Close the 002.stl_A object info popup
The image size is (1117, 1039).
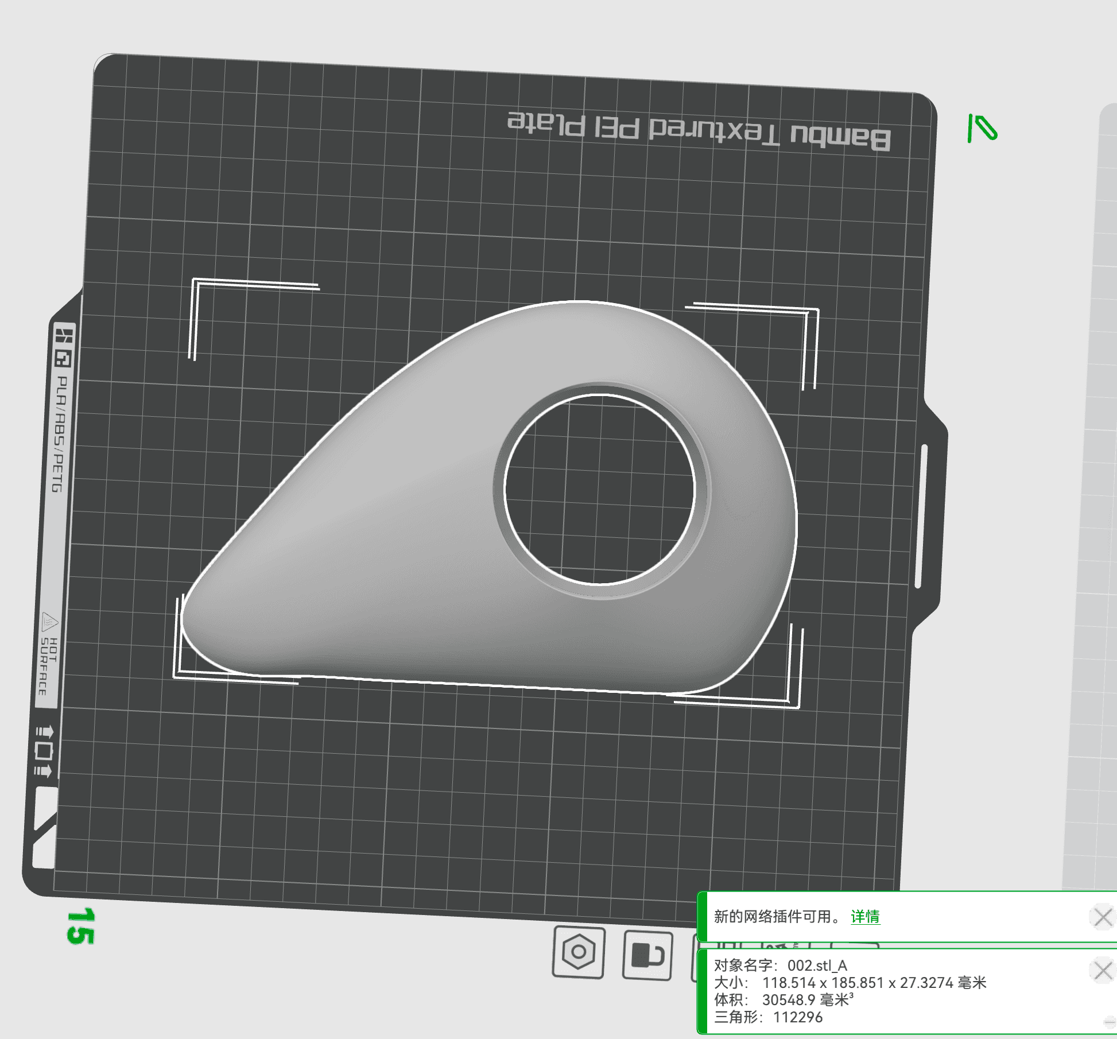(1103, 971)
